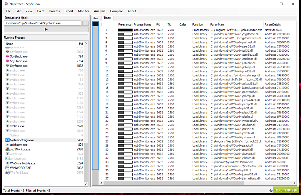Click the svchost.exe icon for Pid 2276
The height and width of the screenshot is (195, 301).
(x=7, y=121)
